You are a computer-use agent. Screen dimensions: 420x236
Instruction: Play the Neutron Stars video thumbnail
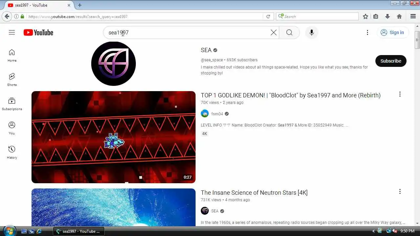[114, 207]
